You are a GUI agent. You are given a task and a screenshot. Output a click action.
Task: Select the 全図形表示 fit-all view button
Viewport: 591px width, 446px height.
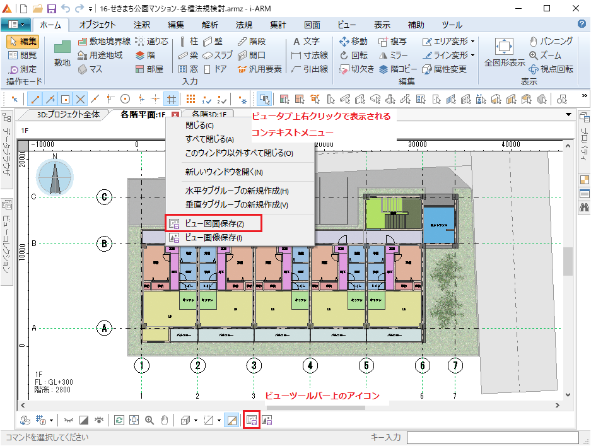[504, 52]
